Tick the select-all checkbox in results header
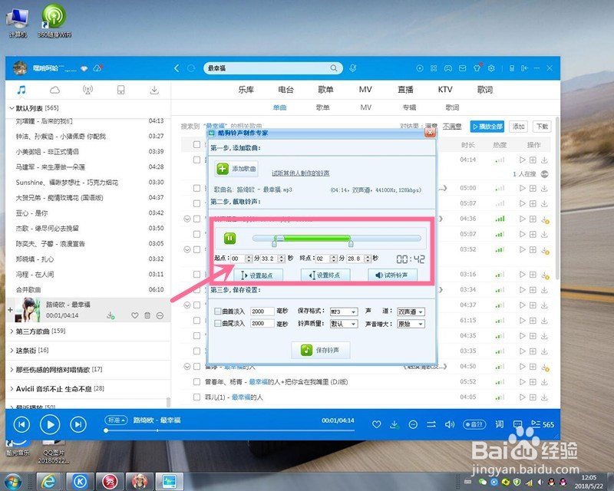Image resolution: width=614 pixels, height=491 pixels. [x=196, y=144]
